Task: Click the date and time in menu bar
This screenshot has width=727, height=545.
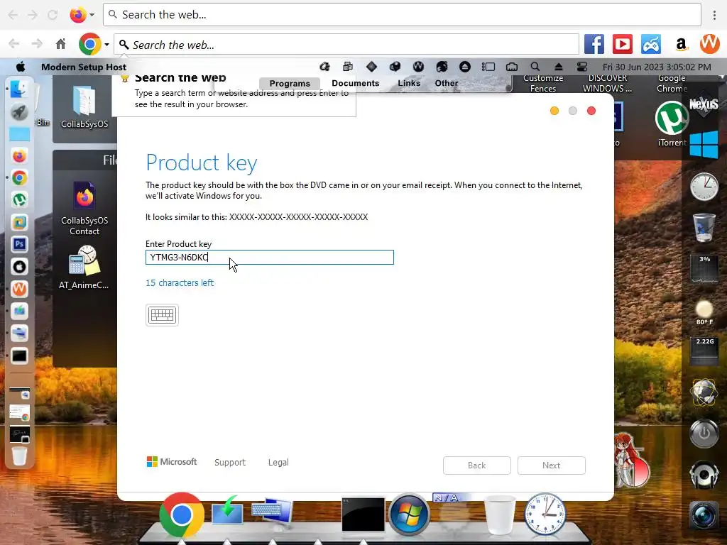Action: [x=657, y=67]
